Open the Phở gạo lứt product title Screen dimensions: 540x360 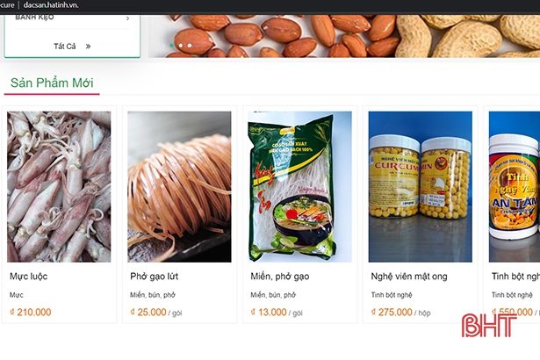(x=155, y=277)
